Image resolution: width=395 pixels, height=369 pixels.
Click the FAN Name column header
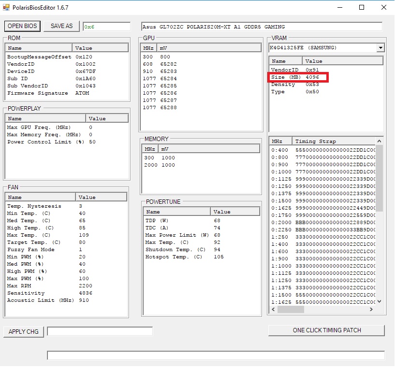coord(40,198)
